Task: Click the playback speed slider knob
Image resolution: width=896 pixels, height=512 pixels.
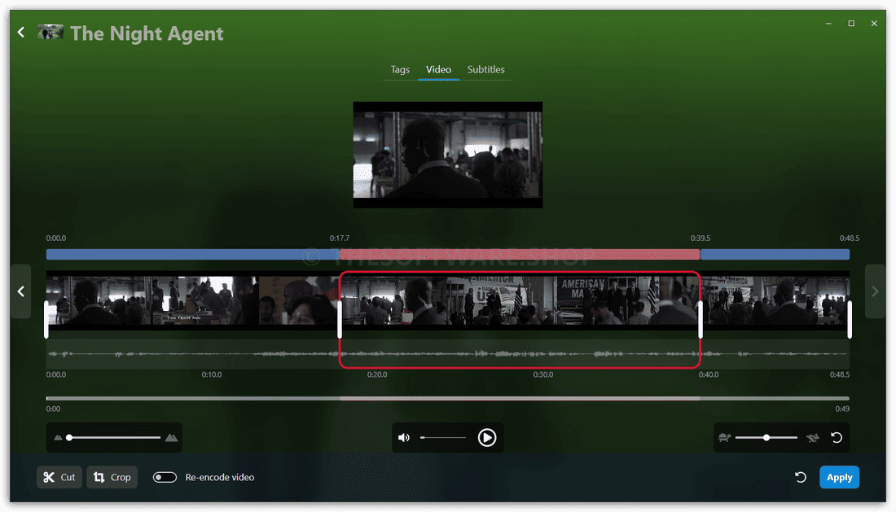Action: pos(766,438)
